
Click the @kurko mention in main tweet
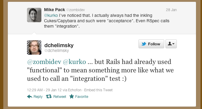(x=74, y=62)
